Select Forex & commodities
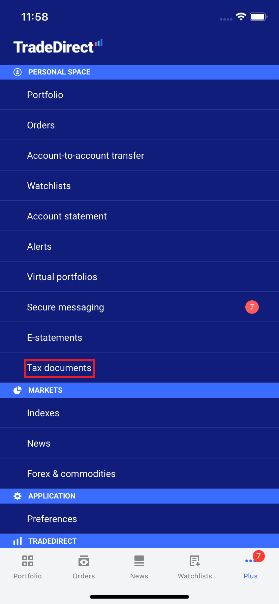 (71, 474)
